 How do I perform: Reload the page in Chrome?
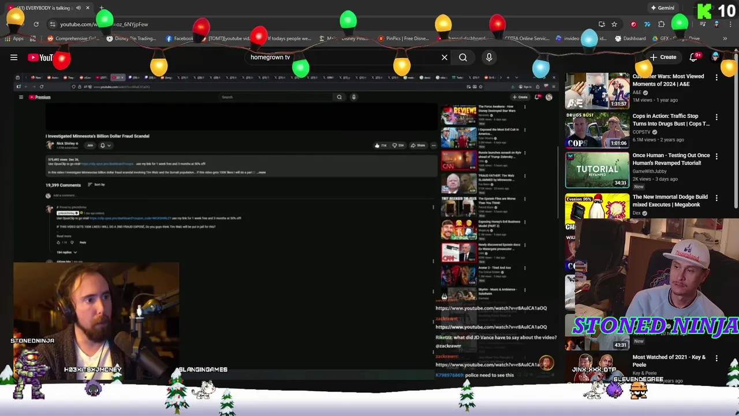coord(36,24)
